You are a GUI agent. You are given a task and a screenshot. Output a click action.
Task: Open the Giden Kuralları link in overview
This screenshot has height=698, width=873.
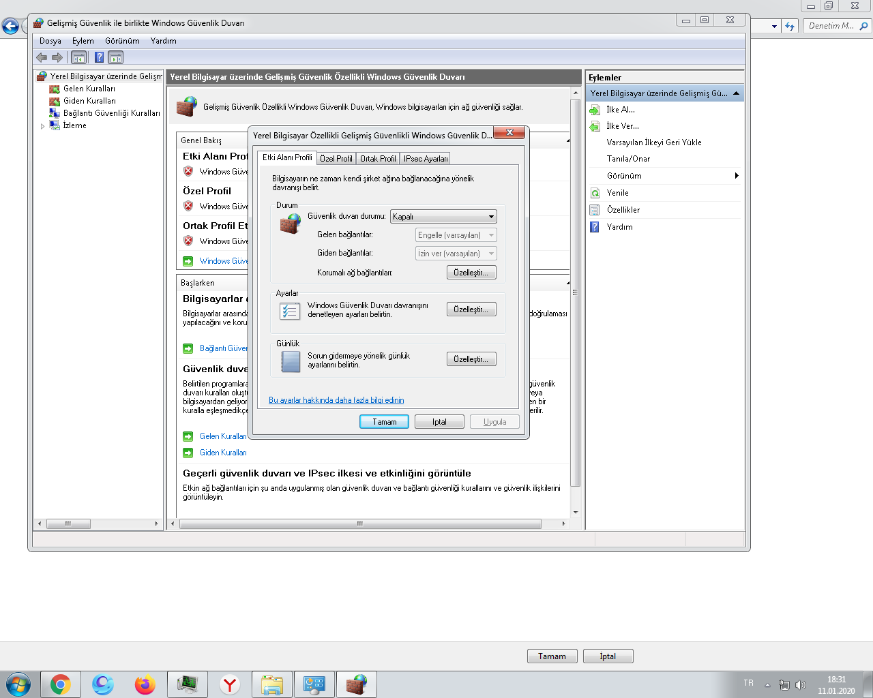pyautogui.click(x=223, y=453)
